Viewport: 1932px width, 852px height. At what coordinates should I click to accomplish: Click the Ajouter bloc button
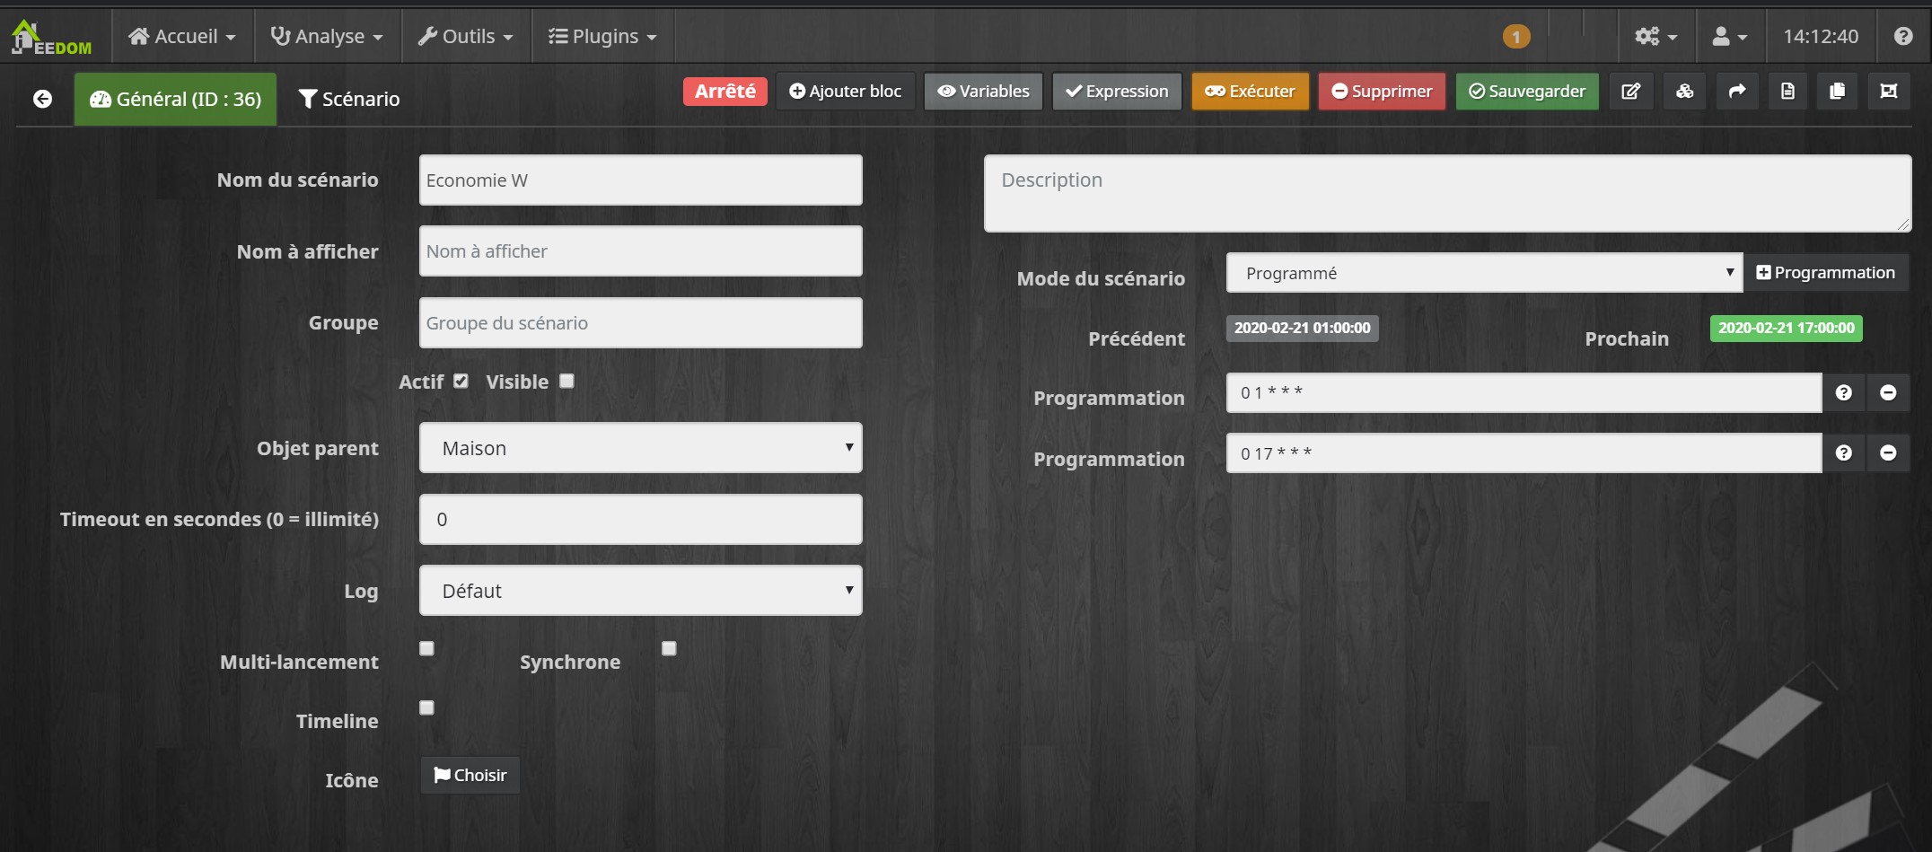[846, 92]
